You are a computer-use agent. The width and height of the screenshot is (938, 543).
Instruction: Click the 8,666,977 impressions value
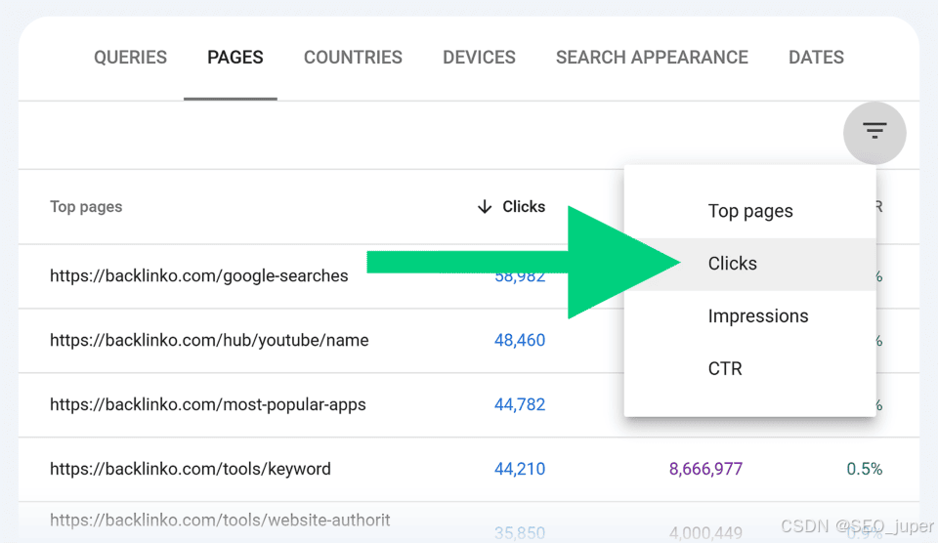pos(705,469)
